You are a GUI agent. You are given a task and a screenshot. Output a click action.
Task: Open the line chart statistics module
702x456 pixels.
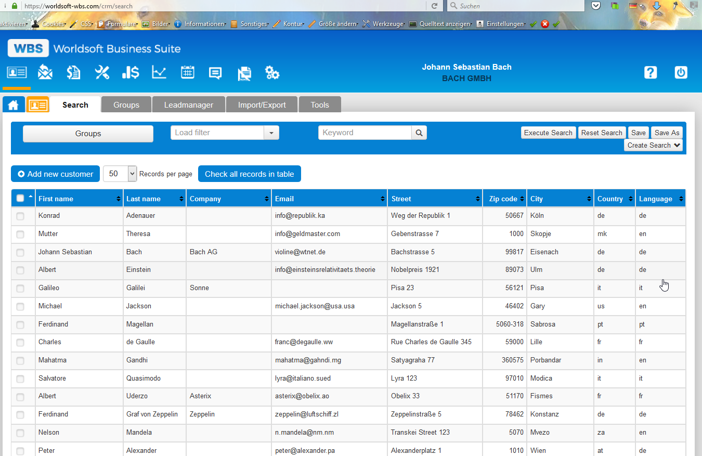click(159, 72)
